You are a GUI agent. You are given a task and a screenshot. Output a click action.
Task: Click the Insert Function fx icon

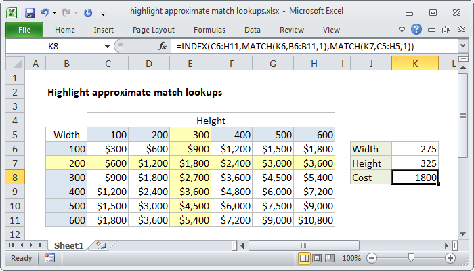pos(163,46)
